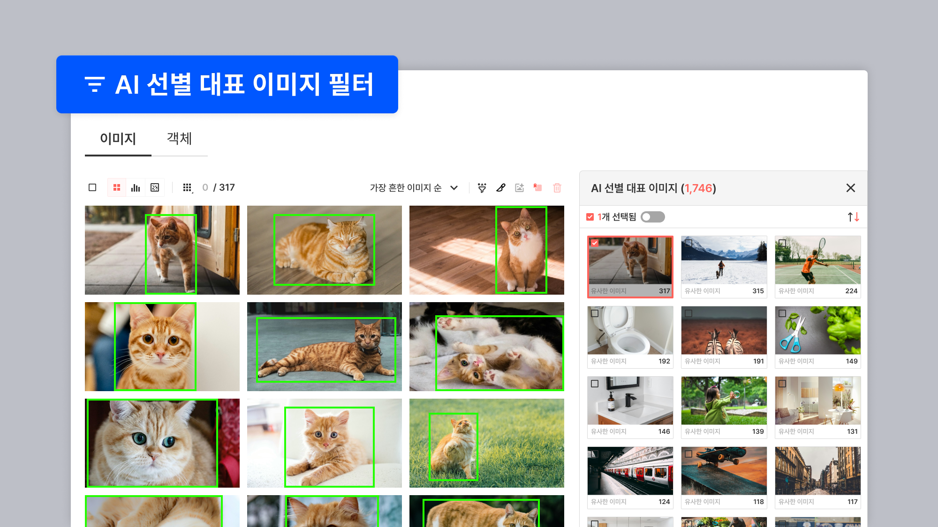Switch to grid view mode
Screen dimensions: 938x527
click(x=117, y=188)
